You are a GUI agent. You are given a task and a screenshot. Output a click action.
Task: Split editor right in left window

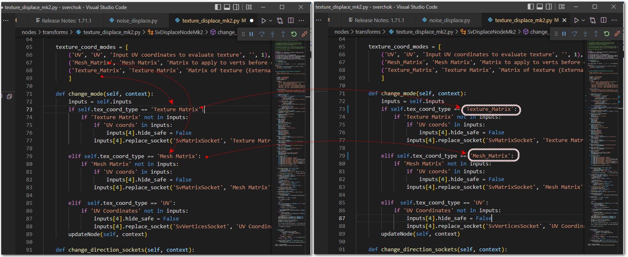tap(291, 21)
